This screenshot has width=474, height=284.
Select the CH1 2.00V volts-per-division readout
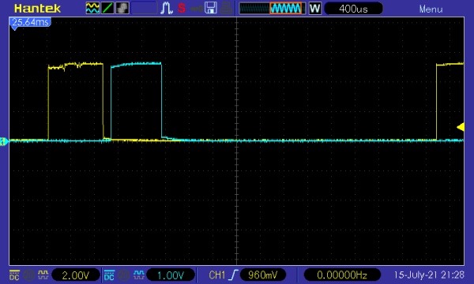(x=76, y=275)
